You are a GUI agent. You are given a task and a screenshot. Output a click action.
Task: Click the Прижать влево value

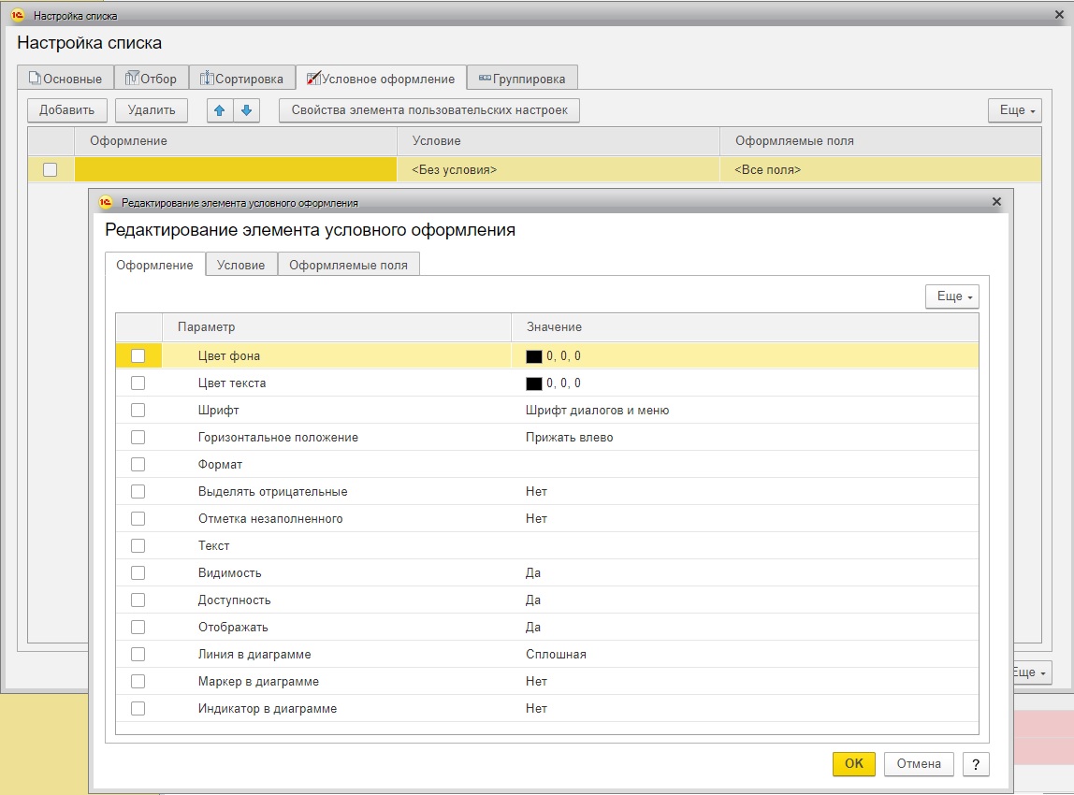(x=569, y=437)
